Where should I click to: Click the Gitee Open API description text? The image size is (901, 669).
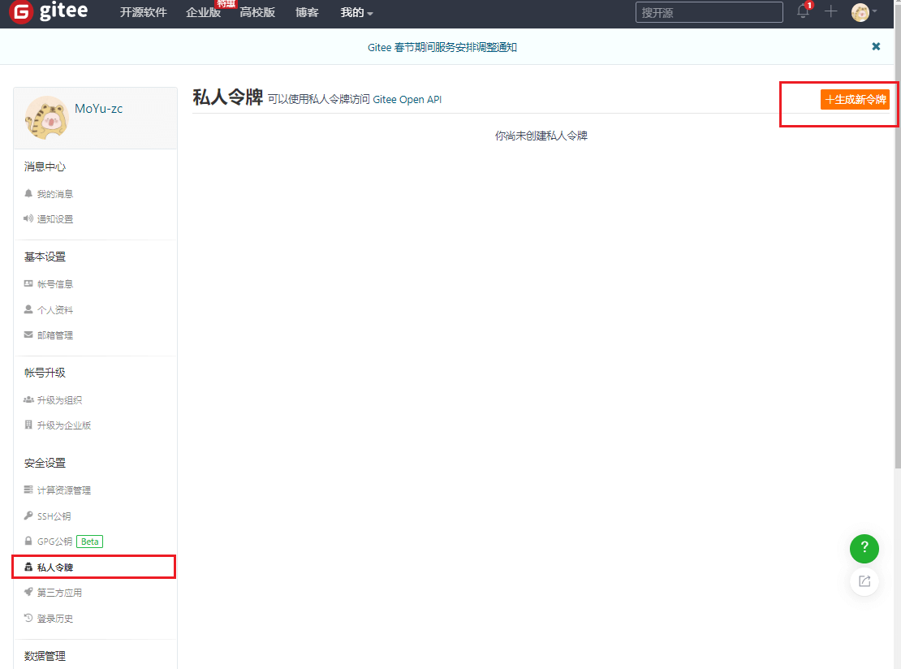click(355, 99)
